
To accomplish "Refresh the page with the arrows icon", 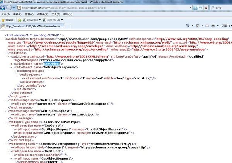I will (x=200, y=8).
